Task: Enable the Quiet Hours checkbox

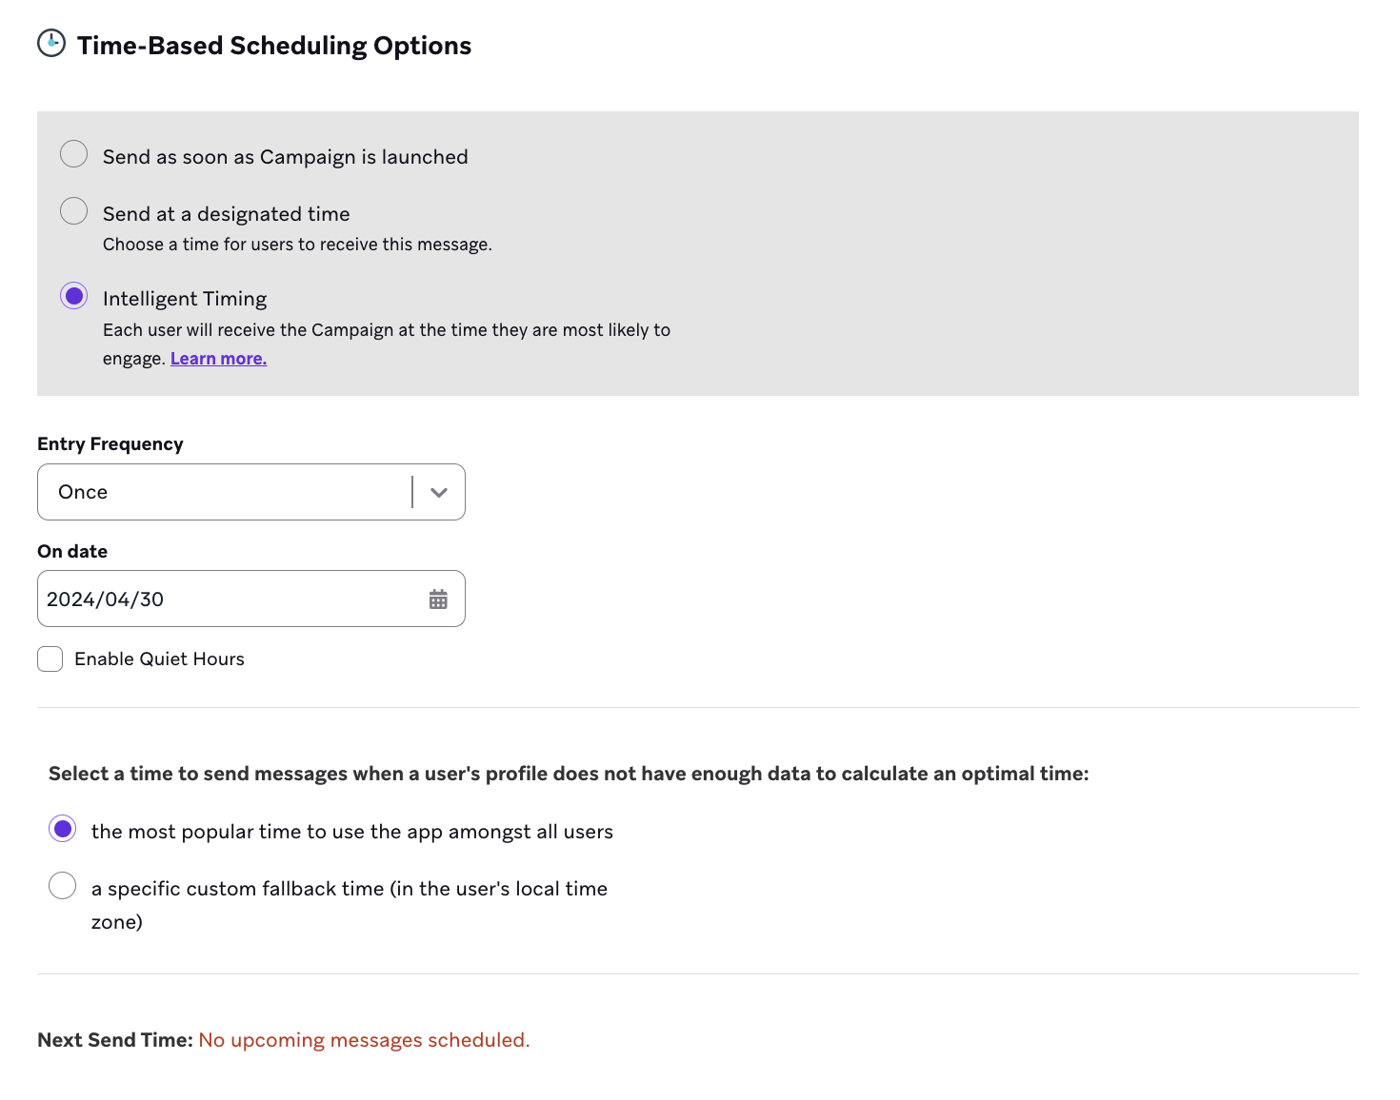Action: (x=50, y=658)
